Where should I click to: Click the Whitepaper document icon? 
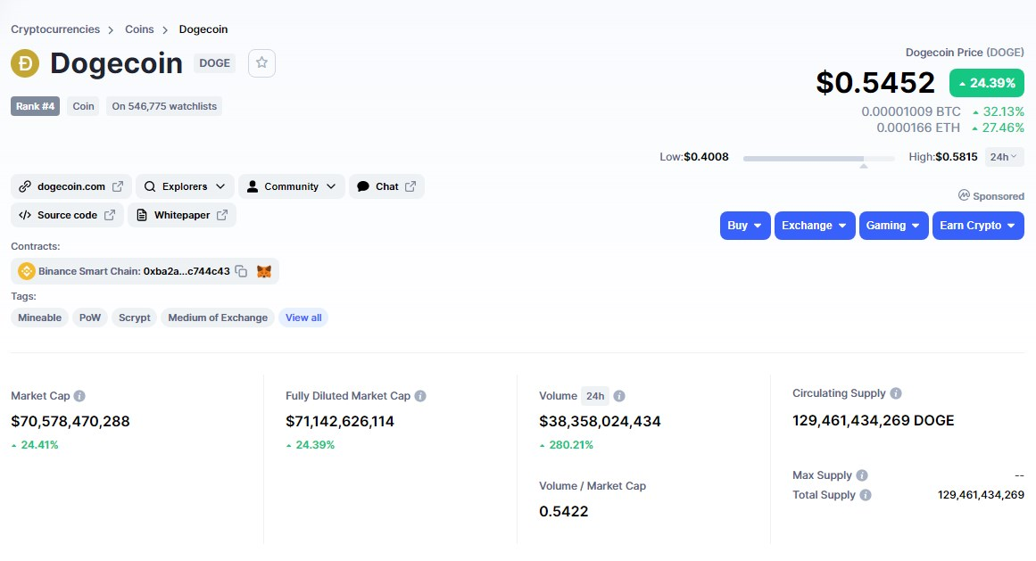[x=141, y=215]
